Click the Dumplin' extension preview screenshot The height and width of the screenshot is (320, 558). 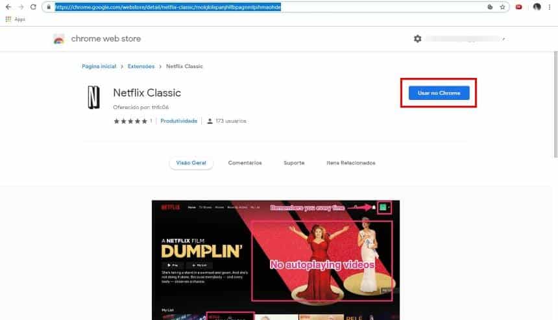click(x=276, y=260)
